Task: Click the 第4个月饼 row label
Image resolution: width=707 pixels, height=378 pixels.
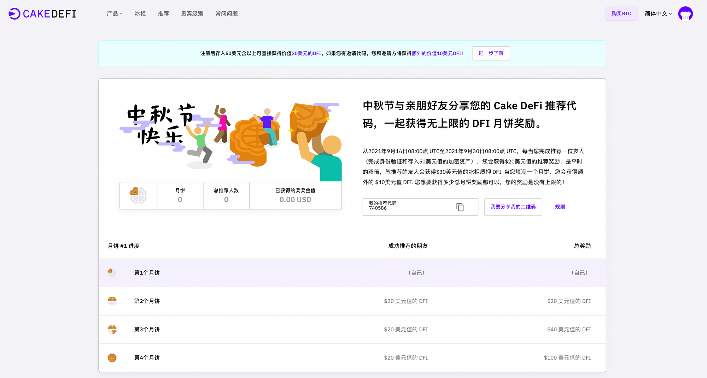Action: 147,358
